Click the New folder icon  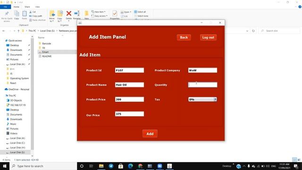click(87, 14)
